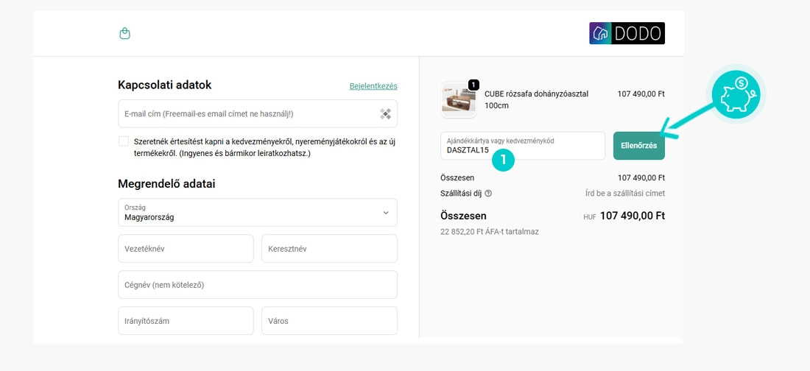The image size is (810, 371).
Task: Expand the Ország country dropdown
Action: pyautogui.click(x=258, y=213)
